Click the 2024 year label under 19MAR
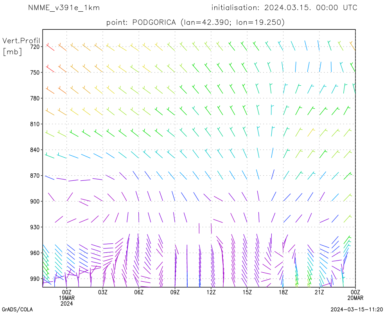Viewport: 391px width, 313px height. click(x=66, y=304)
